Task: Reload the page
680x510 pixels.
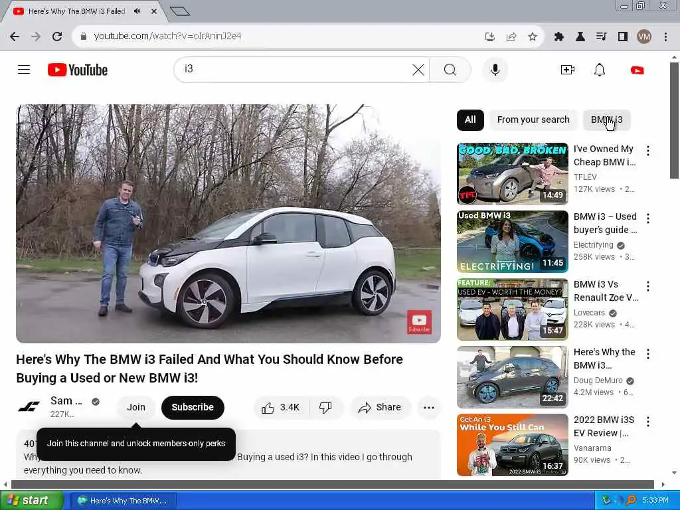Action: [57, 37]
